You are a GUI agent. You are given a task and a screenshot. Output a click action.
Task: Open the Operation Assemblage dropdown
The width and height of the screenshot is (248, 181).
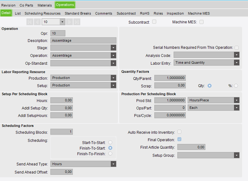pos(113,55)
